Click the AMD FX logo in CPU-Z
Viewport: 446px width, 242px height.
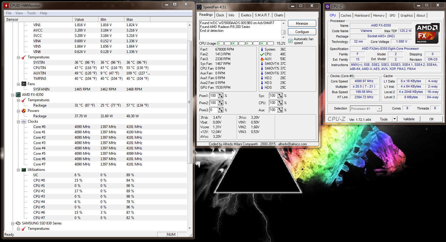tap(427, 33)
